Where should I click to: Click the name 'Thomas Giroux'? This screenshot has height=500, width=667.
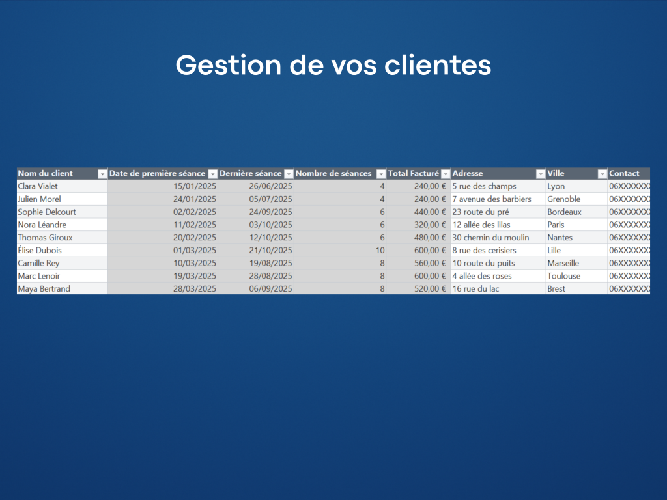(x=45, y=237)
